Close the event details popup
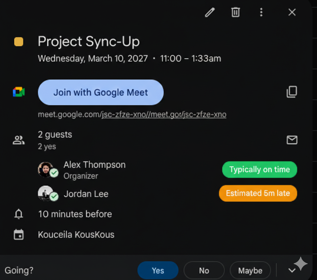This screenshot has width=317, height=280. pos(292,13)
